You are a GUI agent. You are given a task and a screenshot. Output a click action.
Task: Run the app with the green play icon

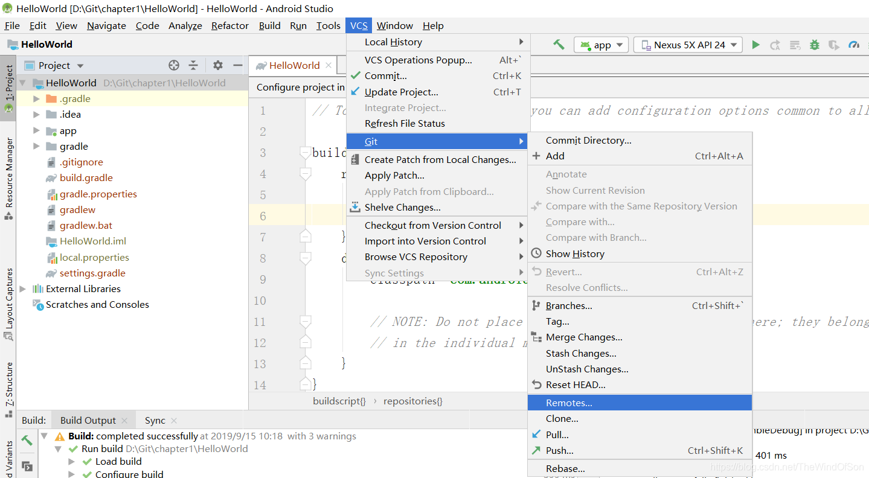[755, 45]
